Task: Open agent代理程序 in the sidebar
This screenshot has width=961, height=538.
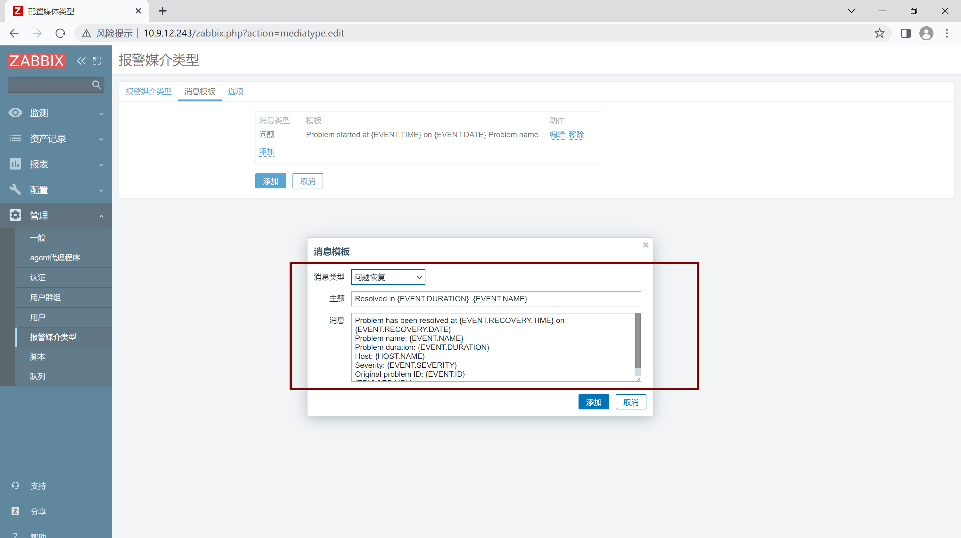Action: 63,257
